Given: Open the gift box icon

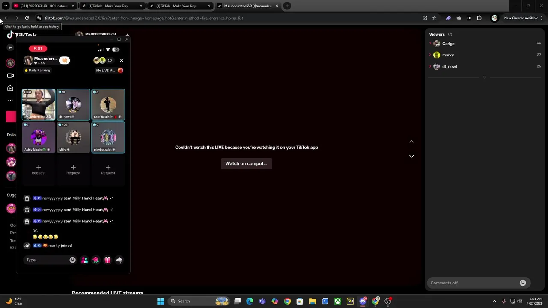Looking at the screenshot, I should point(107,260).
